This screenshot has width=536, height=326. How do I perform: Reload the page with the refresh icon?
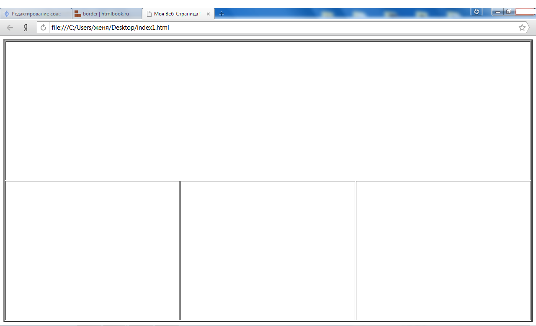click(x=43, y=28)
